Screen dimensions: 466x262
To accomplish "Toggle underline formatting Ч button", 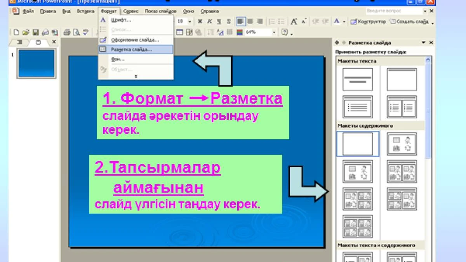I will [219, 21].
